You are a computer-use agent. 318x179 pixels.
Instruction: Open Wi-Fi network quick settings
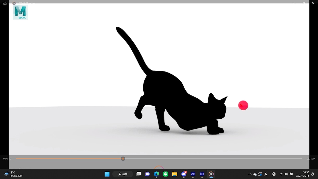coord(282,174)
